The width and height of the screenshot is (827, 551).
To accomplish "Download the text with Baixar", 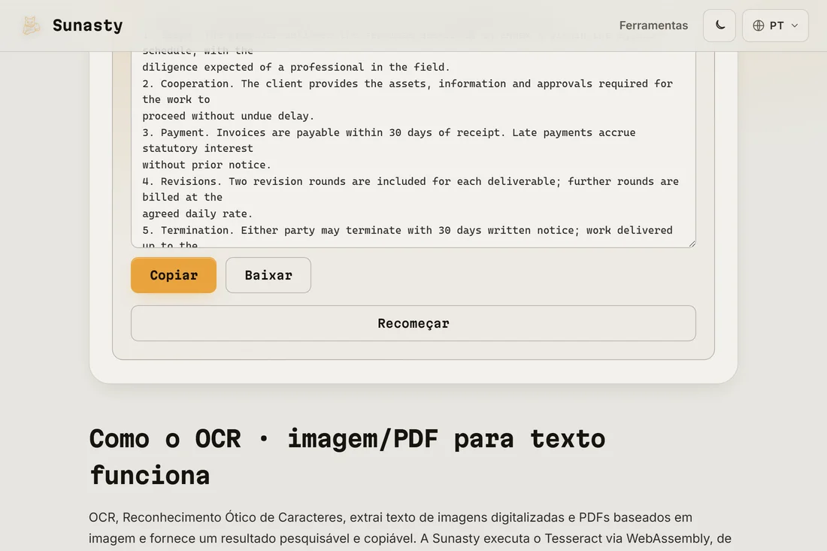I will pyautogui.click(x=268, y=275).
